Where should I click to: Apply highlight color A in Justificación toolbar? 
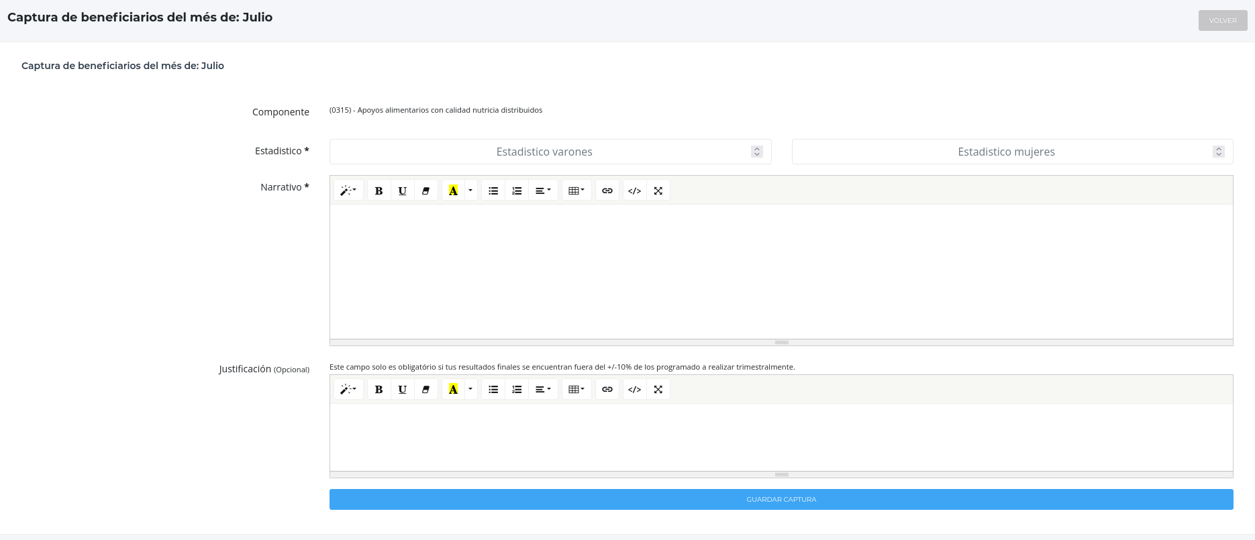454,389
